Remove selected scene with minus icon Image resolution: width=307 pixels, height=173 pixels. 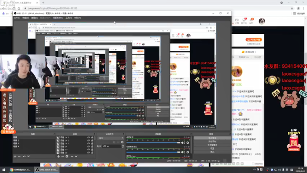click(19, 156)
